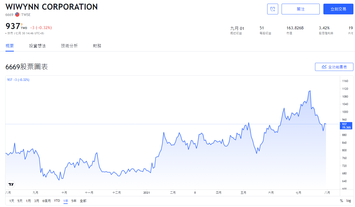Select the 1月 time range
The width and height of the screenshot is (355, 207).
click(28, 201)
